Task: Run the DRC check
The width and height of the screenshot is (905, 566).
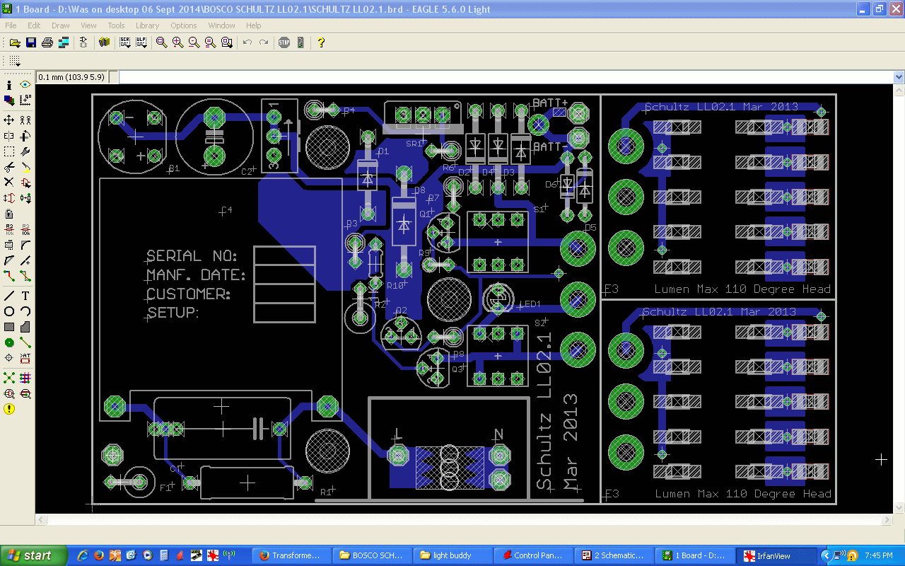Action: 25,393
